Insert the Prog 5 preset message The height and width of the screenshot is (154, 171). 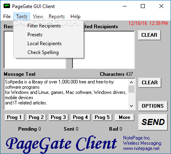coord(102,117)
